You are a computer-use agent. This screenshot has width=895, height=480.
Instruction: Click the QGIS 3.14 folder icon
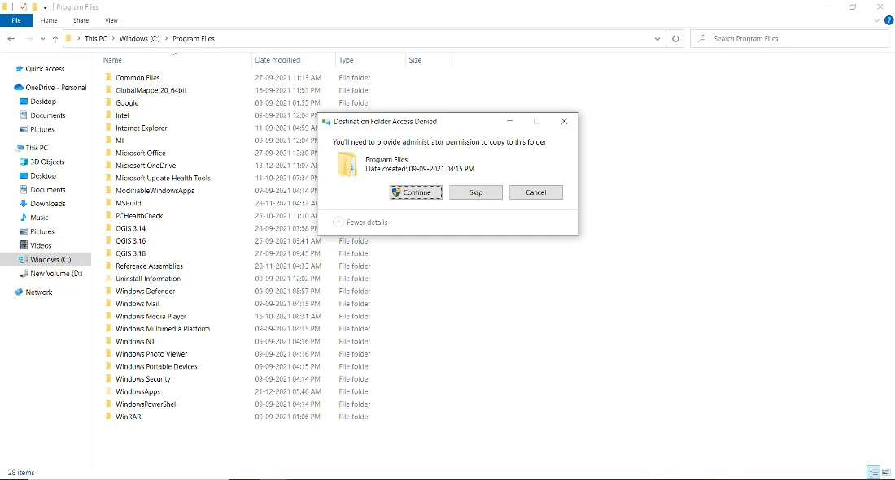[x=108, y=228]
